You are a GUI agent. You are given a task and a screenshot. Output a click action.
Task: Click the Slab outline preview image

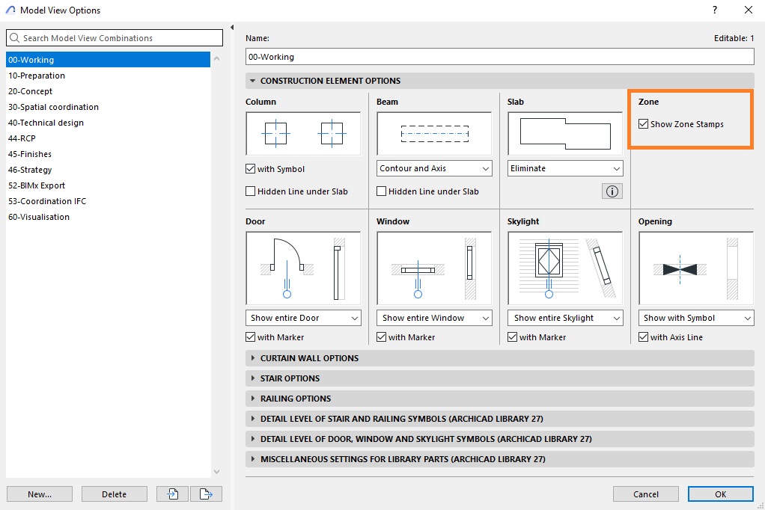click(x=565, y=134)
